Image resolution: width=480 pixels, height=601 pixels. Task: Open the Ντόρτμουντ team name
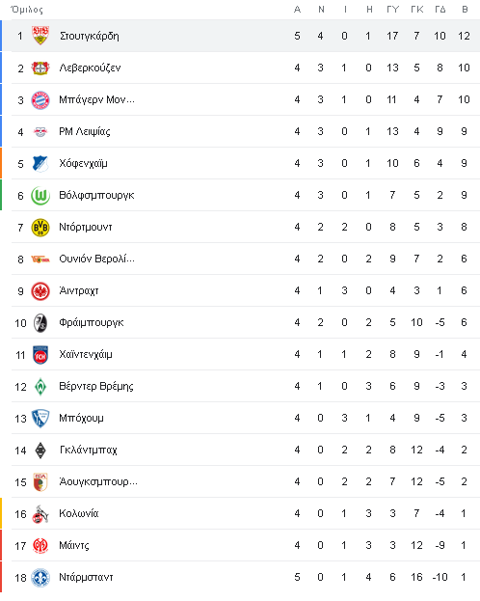pyautogui.click(x=86, y=227)
